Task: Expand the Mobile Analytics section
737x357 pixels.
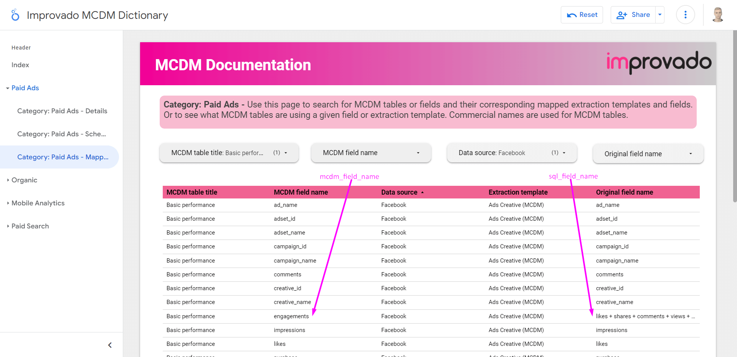Action: (8, 203)
